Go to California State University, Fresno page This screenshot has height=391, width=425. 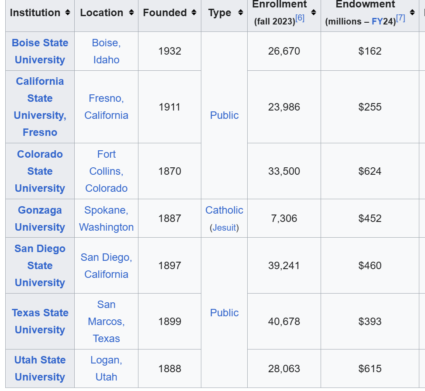[x=40, y=107]
